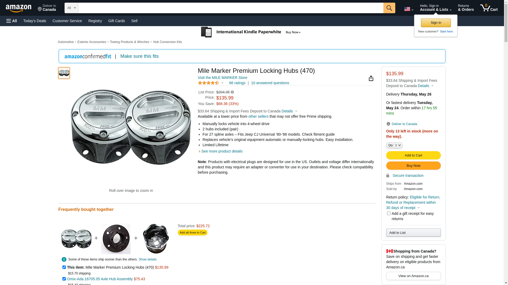Click the Add to Cart button
Viewport: 508px width, 285px height.
(x=413, y=155)
